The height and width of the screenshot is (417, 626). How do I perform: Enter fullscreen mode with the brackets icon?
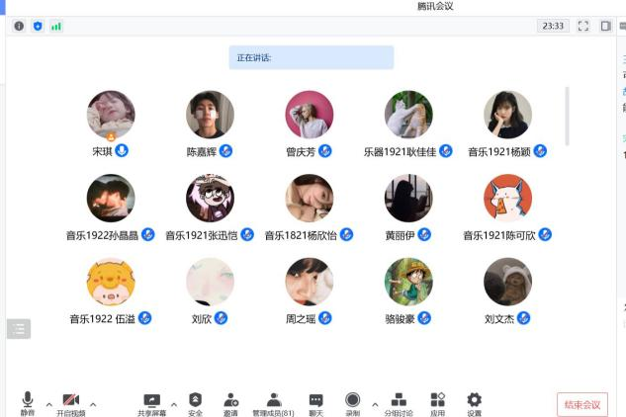583,26
